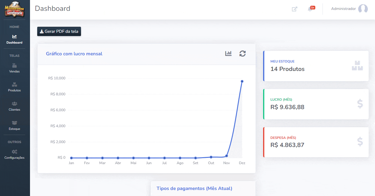
Task: Click the Out data point on chart
Action: [x=211, y=157]
